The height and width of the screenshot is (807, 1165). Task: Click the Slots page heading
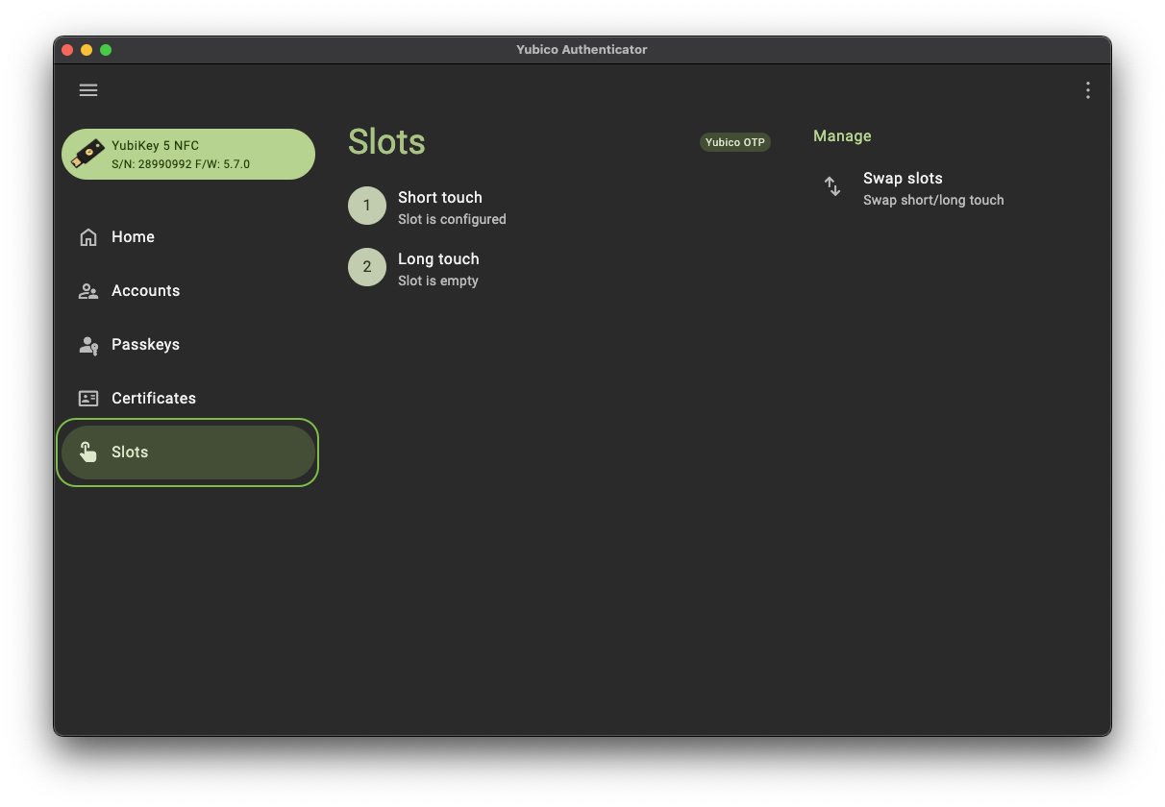tap(386, 142)
